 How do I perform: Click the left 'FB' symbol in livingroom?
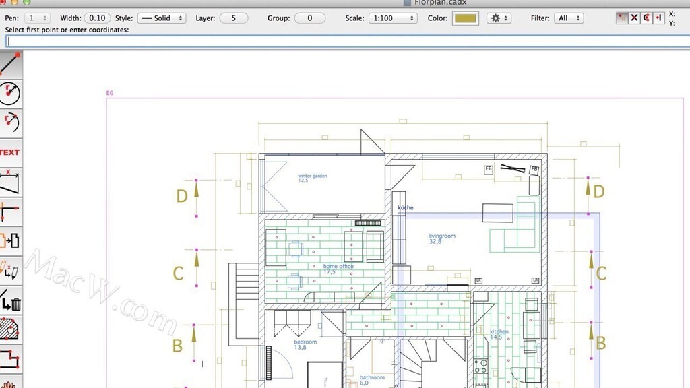coord(488,169)
